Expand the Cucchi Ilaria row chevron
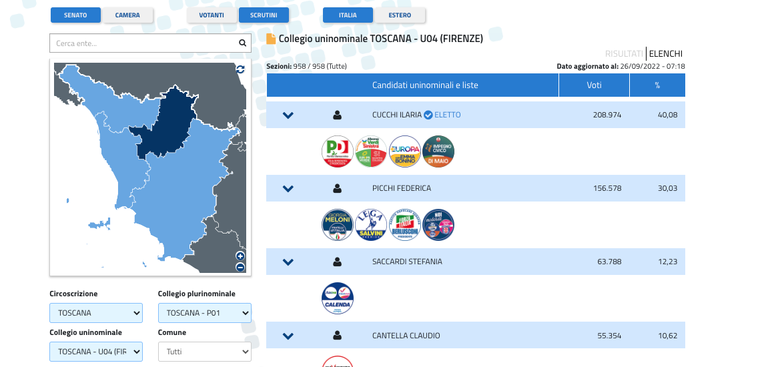 tap(288, 115)
